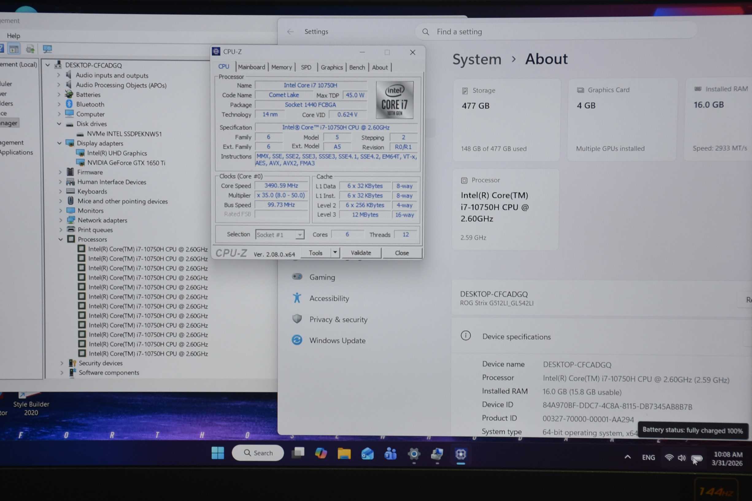Switch to the Mainboard tab in CPU-Z
The image size is (752, 501).
[x=251, y=67]
